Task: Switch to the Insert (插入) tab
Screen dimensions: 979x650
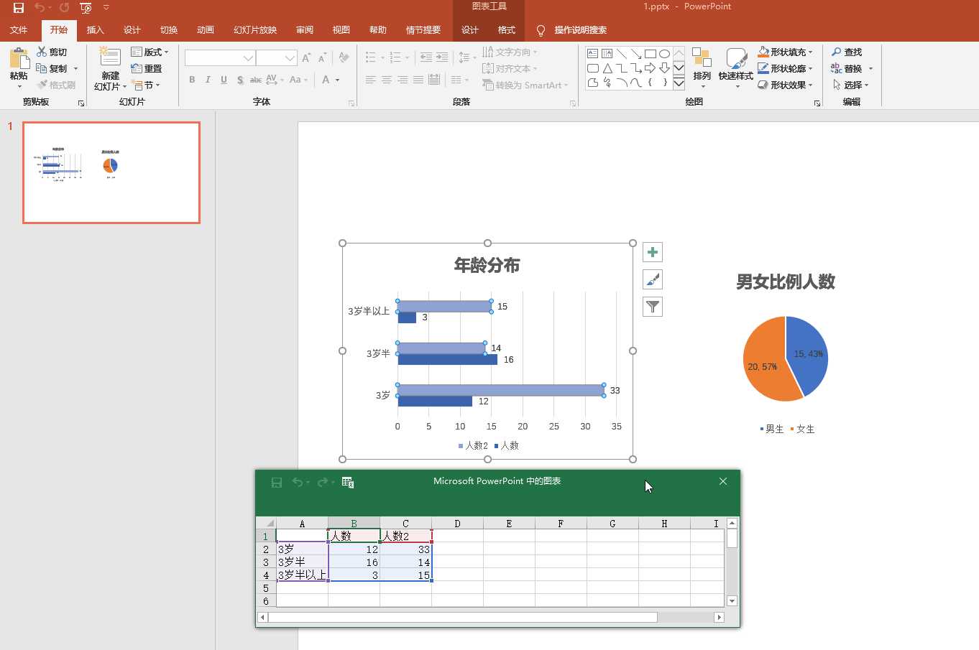Action: (x=96, y=30)
